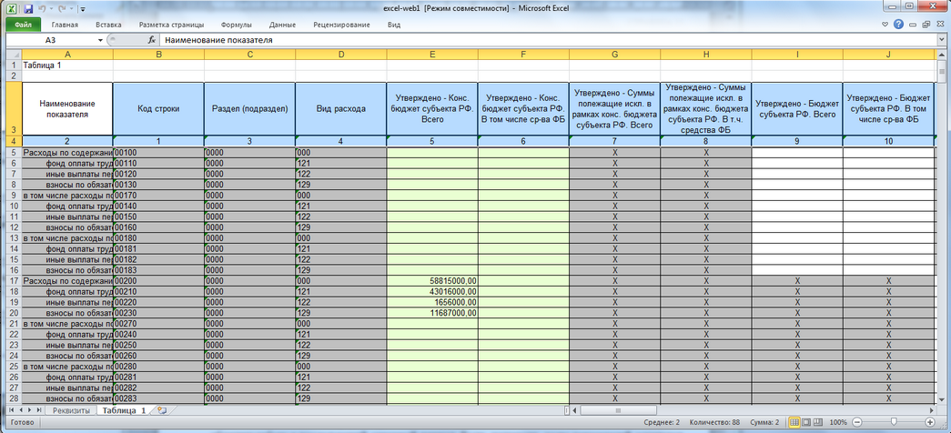Image resolution: width=951 pixels, height=433 pixels.
Task: Click cell containing code 00200
Action: tap(158, 281)
